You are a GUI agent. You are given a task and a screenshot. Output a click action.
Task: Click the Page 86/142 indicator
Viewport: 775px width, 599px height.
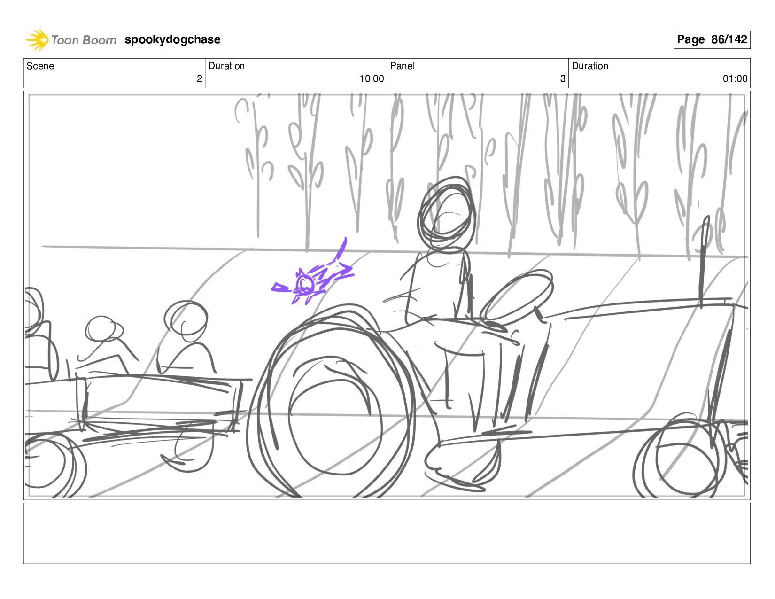[712, 39]
